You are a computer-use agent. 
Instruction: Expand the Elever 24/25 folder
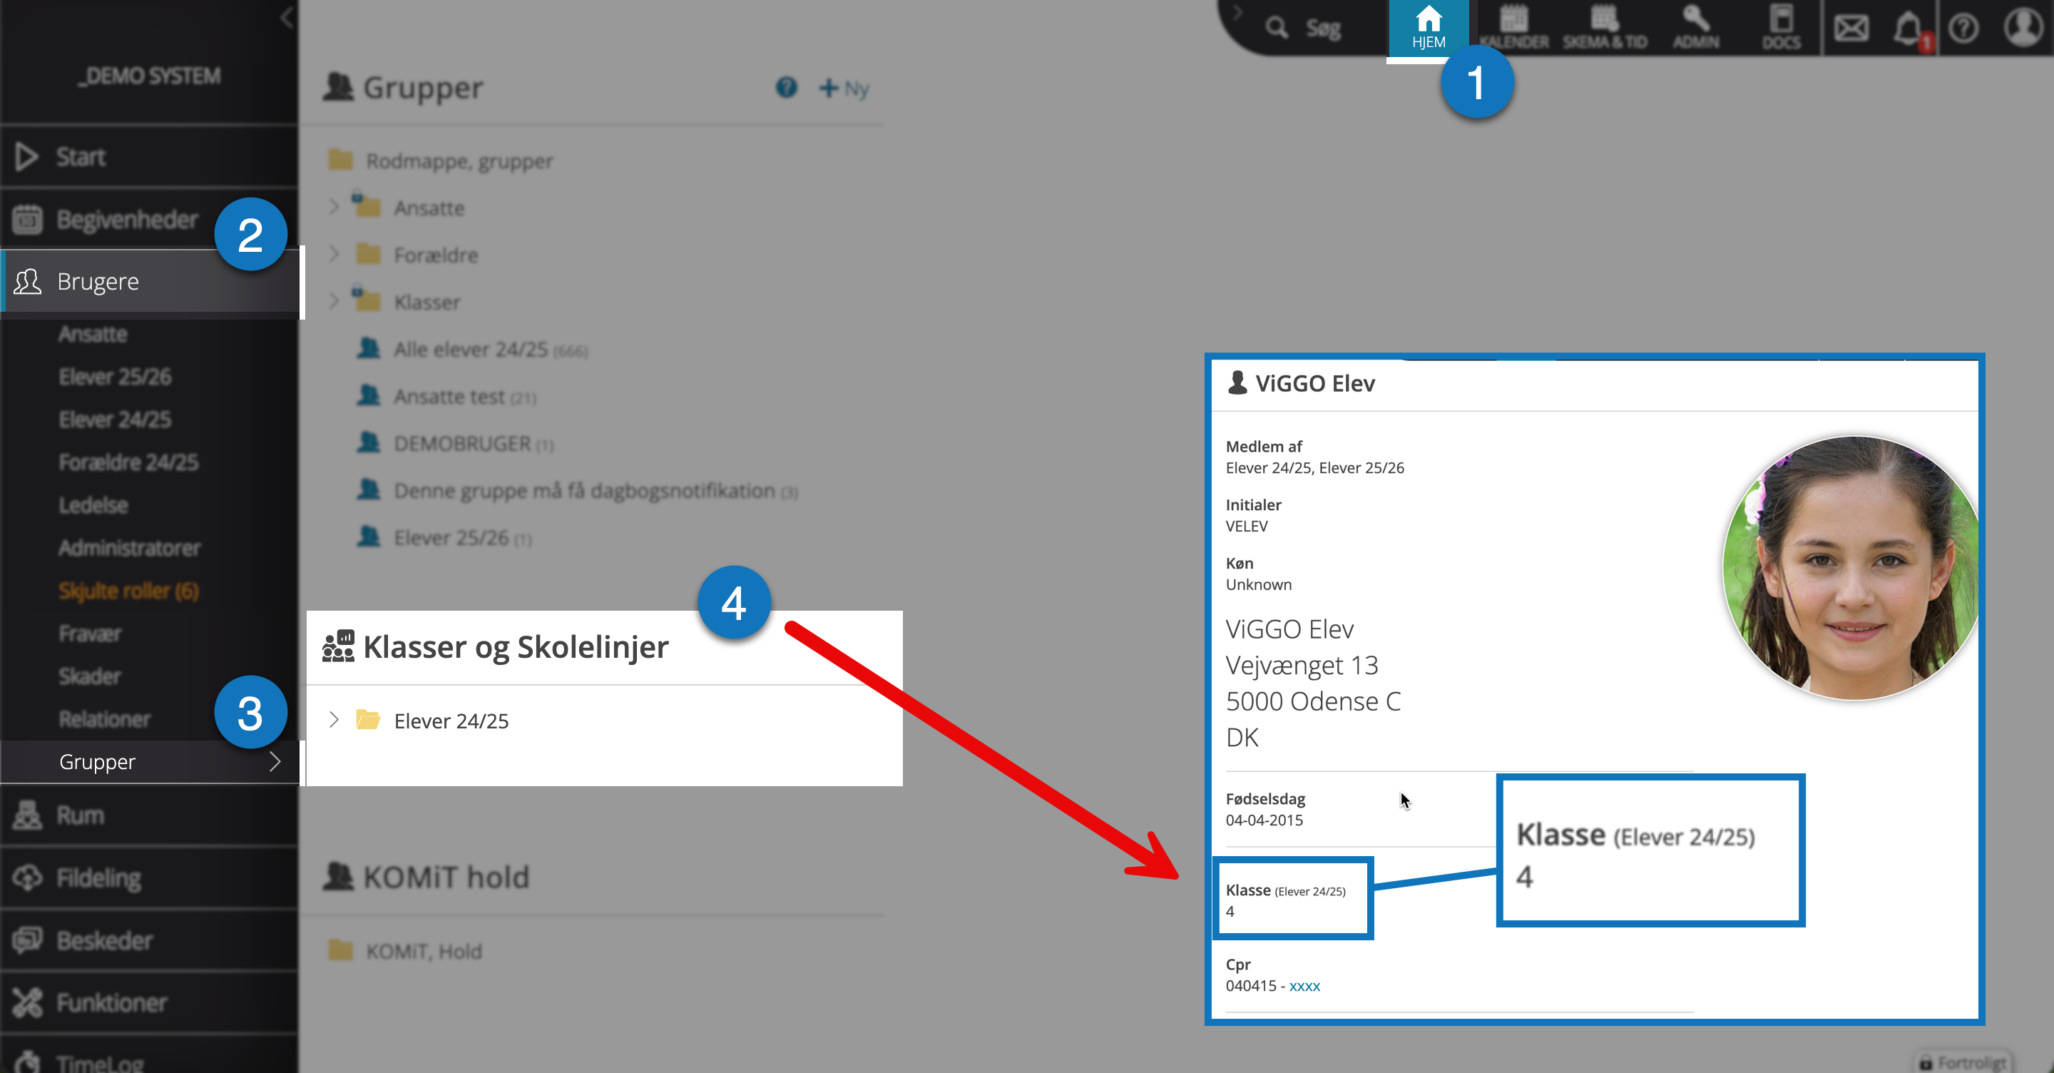point(334,720)
